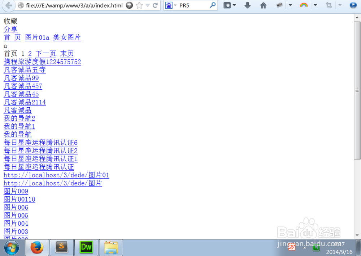Open the bookmarks list star icon

pyautogui.click(x=227, y=5)
